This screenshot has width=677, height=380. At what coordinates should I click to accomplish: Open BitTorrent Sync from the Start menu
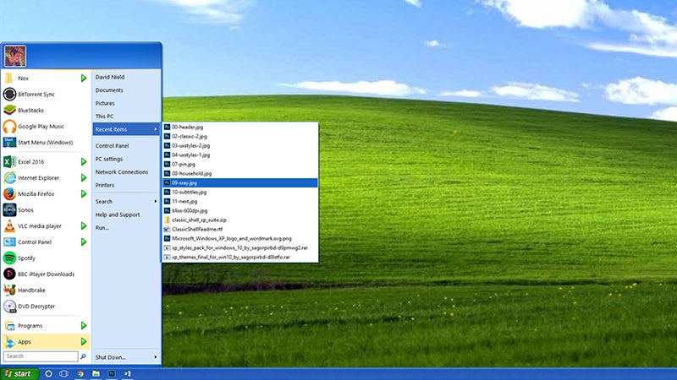point(36,94)
